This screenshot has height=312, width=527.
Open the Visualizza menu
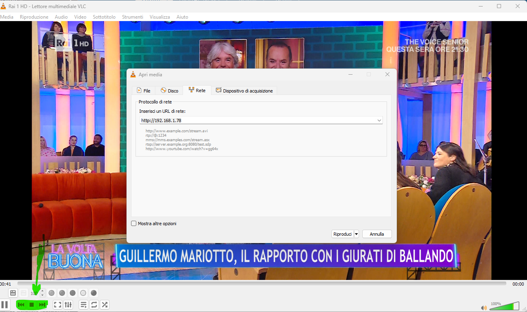coord(160,17)
